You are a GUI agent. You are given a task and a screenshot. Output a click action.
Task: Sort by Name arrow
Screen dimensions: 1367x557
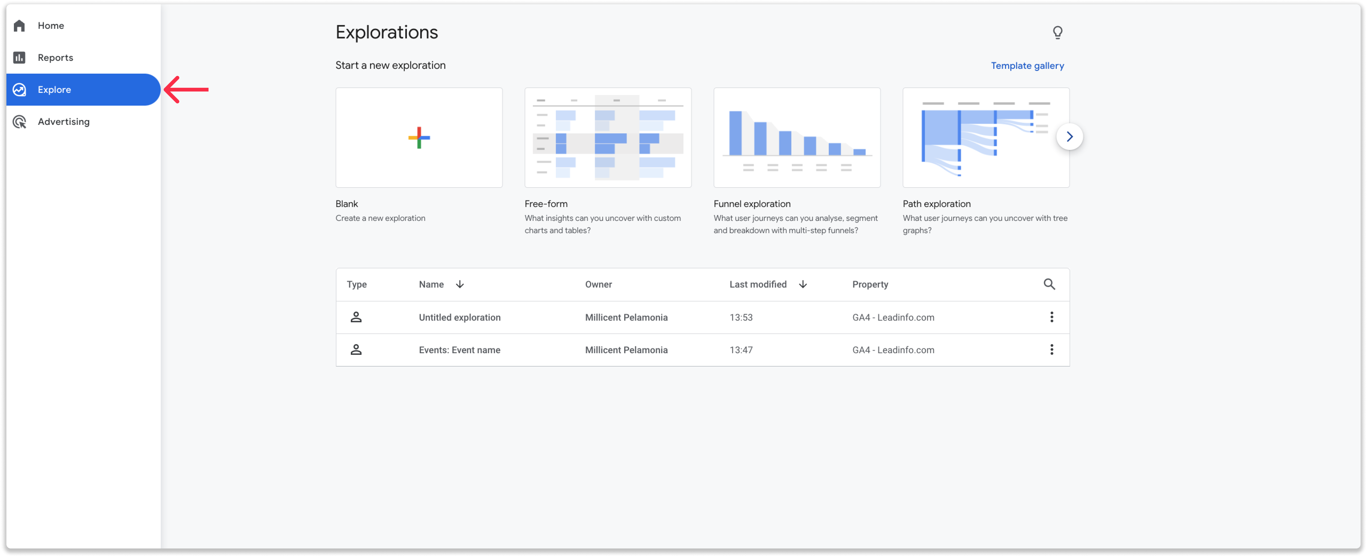pyautogui.click(x=459, y=284)
